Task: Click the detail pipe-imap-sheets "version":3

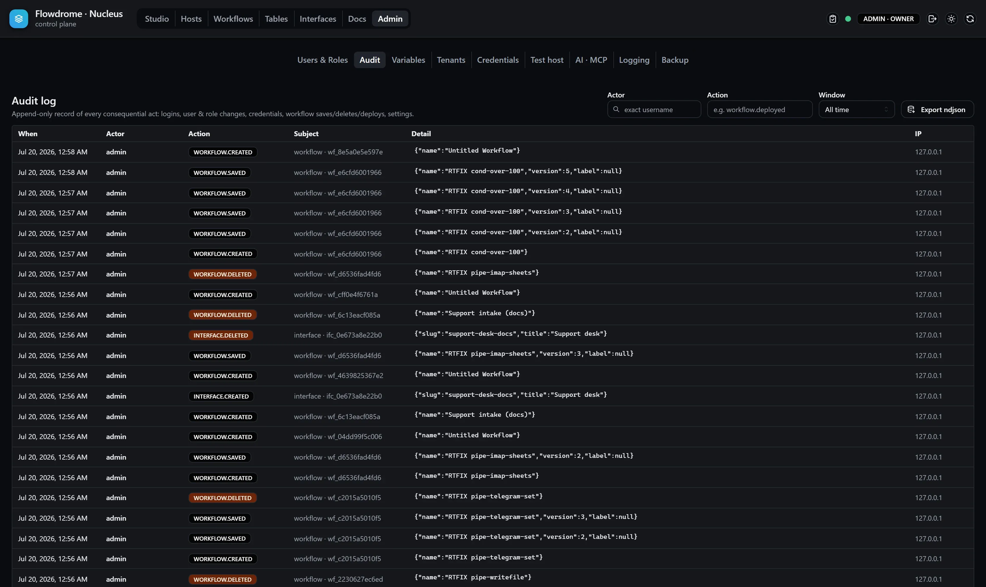Action: pos(524,354)
